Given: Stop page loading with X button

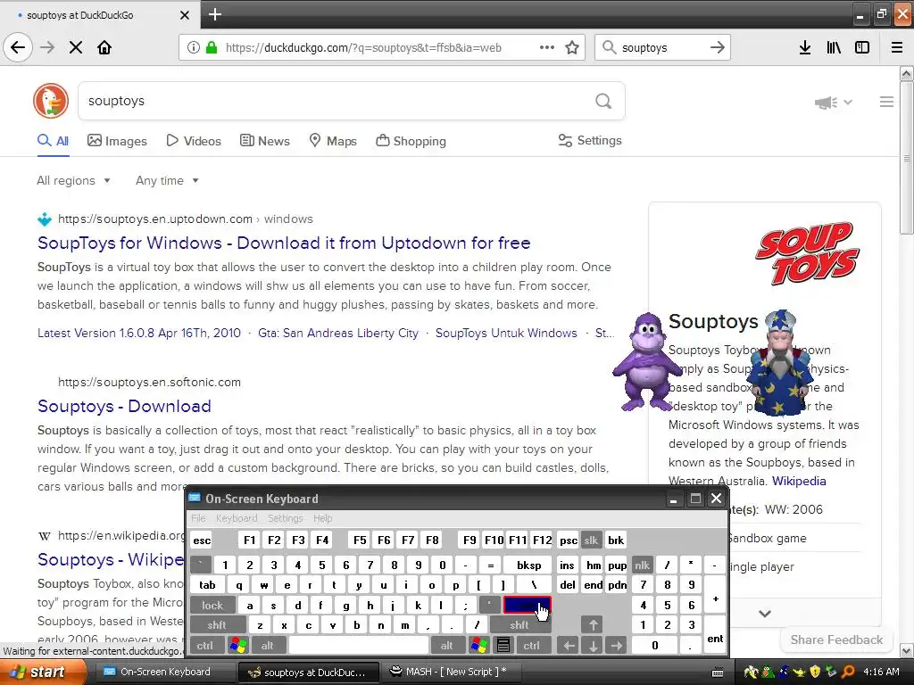Looking at the screenshot, I should point(76,48).
